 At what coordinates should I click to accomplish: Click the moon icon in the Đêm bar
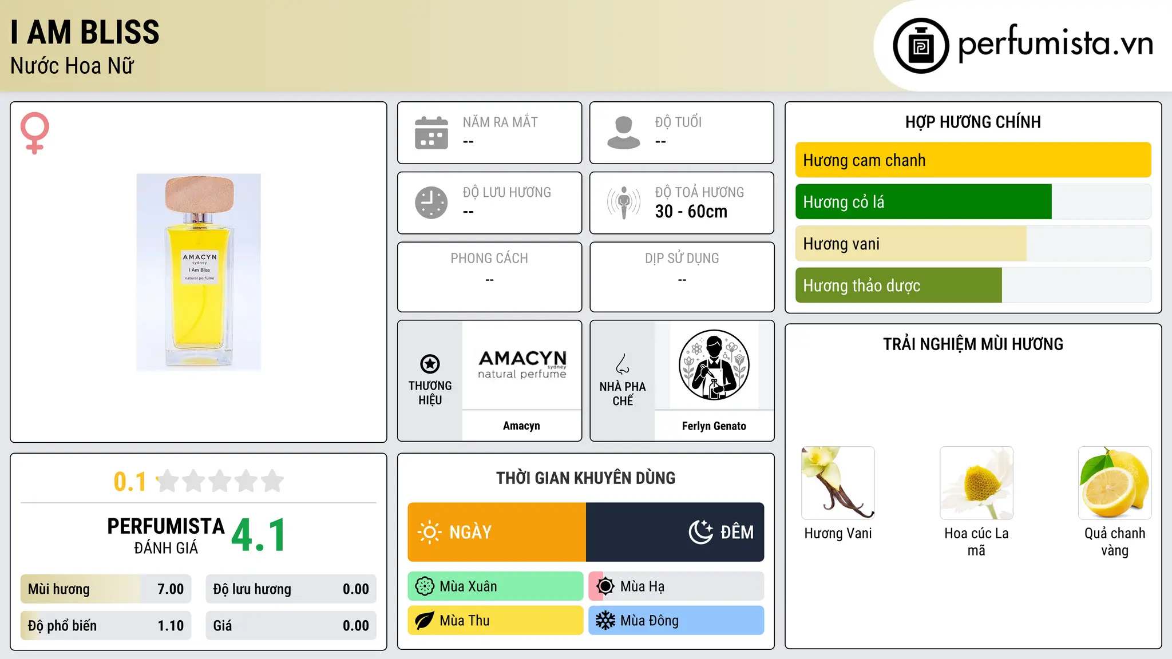(701, 532)
